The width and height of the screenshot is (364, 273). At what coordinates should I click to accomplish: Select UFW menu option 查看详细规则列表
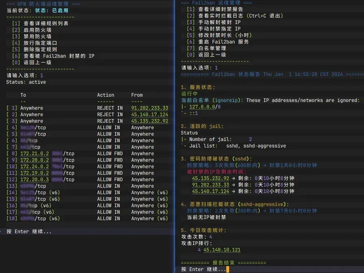[45, 24]
